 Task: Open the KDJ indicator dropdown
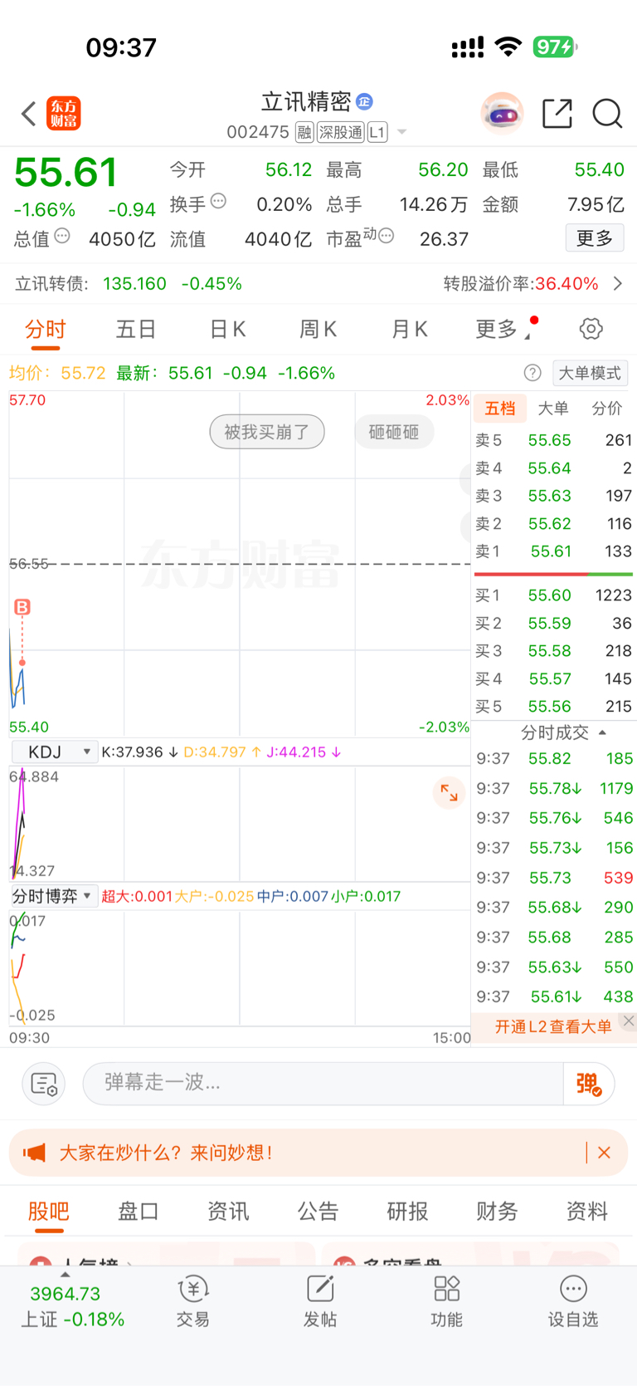55,752
